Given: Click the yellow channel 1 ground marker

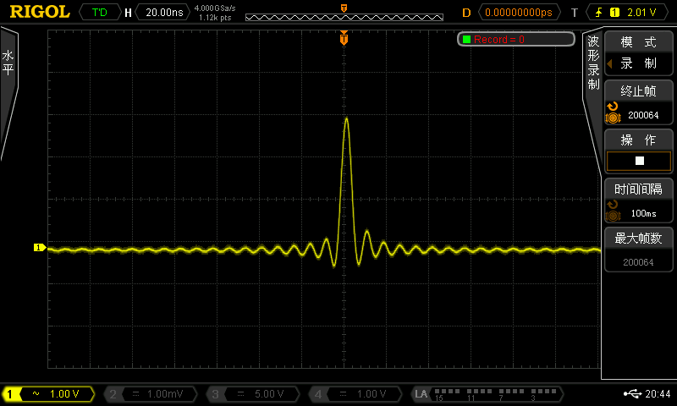Looking at the screenshot, I should click(x=39, y=247).
